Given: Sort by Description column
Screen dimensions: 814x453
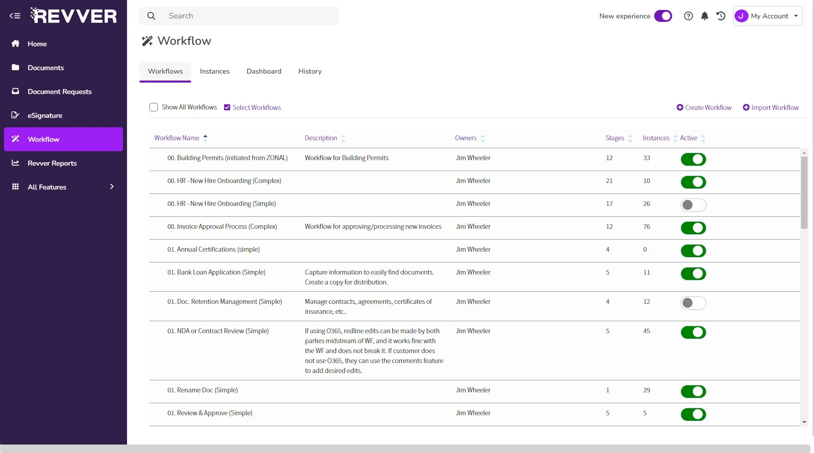Looking at the screenshot, I should (325, 138).
